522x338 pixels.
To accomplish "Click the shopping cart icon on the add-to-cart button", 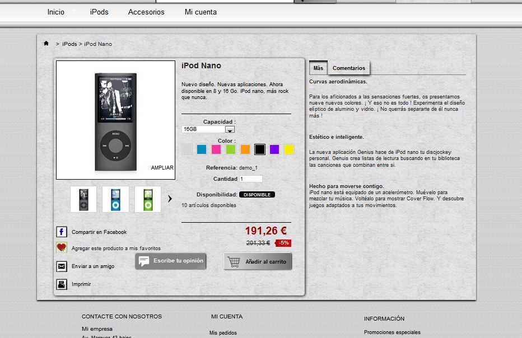I will coord(234,262).
